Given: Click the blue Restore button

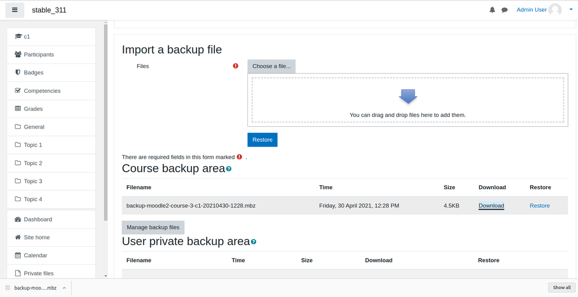Looking at the screenshot, I should coord(262,140).
